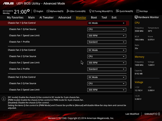Image resolution: width=162 pixels, height=121 pixels.
Task: Click Hot Keys button
Action: [x=142, y=11]
